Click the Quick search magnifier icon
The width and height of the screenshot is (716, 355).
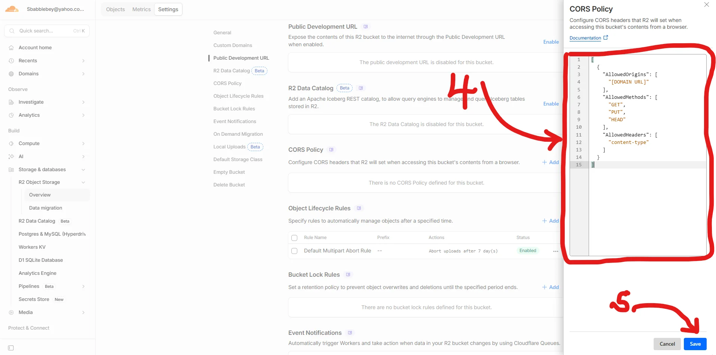point(12,31)
